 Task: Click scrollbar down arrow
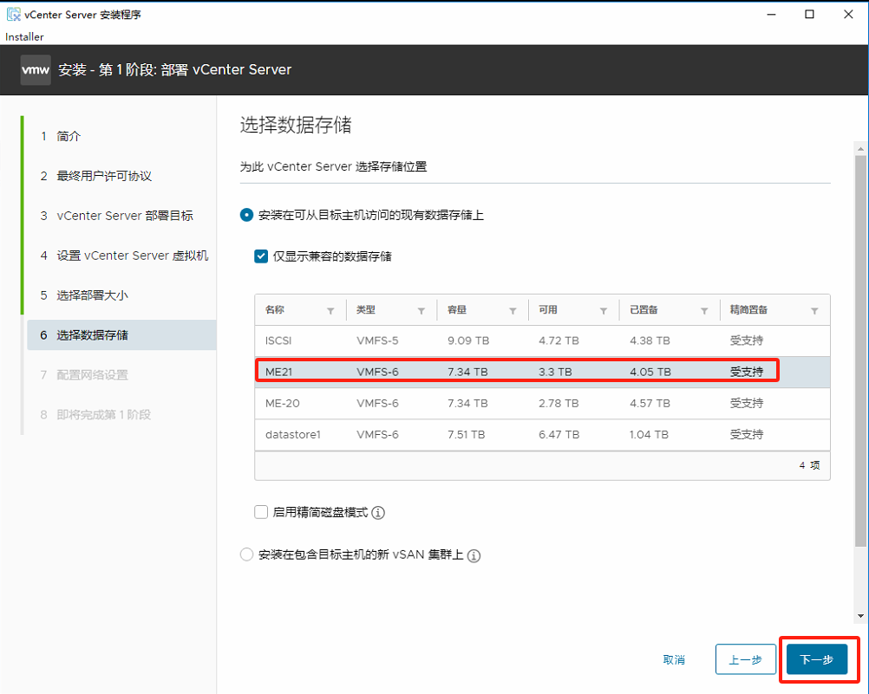(860, 616)
